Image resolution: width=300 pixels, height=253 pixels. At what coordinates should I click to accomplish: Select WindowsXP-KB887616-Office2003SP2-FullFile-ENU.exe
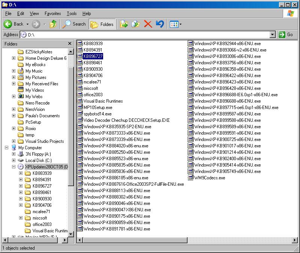tap(133, 184)
